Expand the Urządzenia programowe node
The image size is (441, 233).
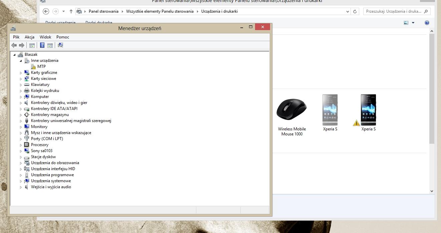[x=21, y=175]
